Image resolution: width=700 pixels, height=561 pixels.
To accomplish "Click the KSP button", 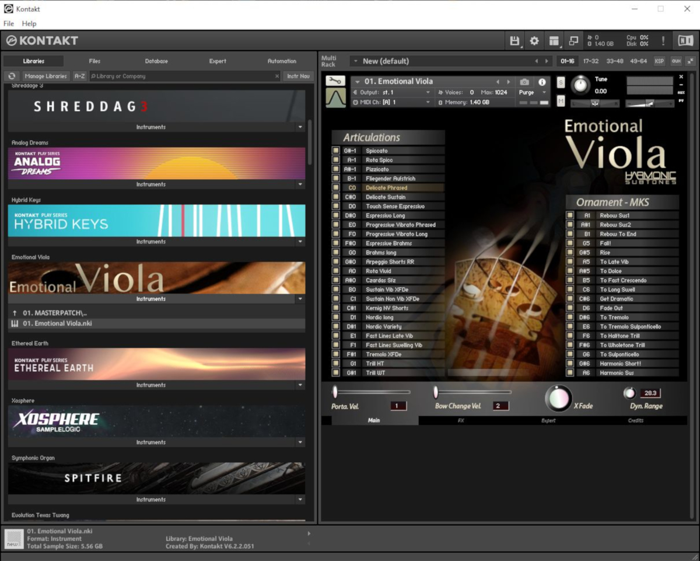I will pos(659,61).
